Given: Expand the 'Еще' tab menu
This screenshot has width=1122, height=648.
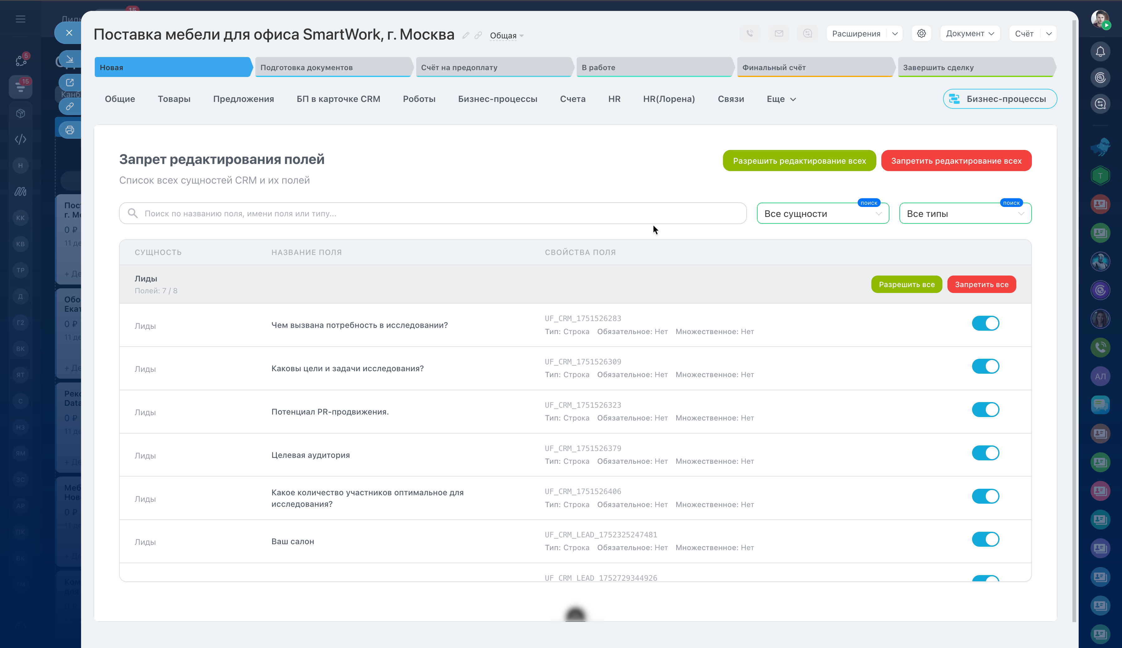Looking at the screenshot, I should pos(781,99).
